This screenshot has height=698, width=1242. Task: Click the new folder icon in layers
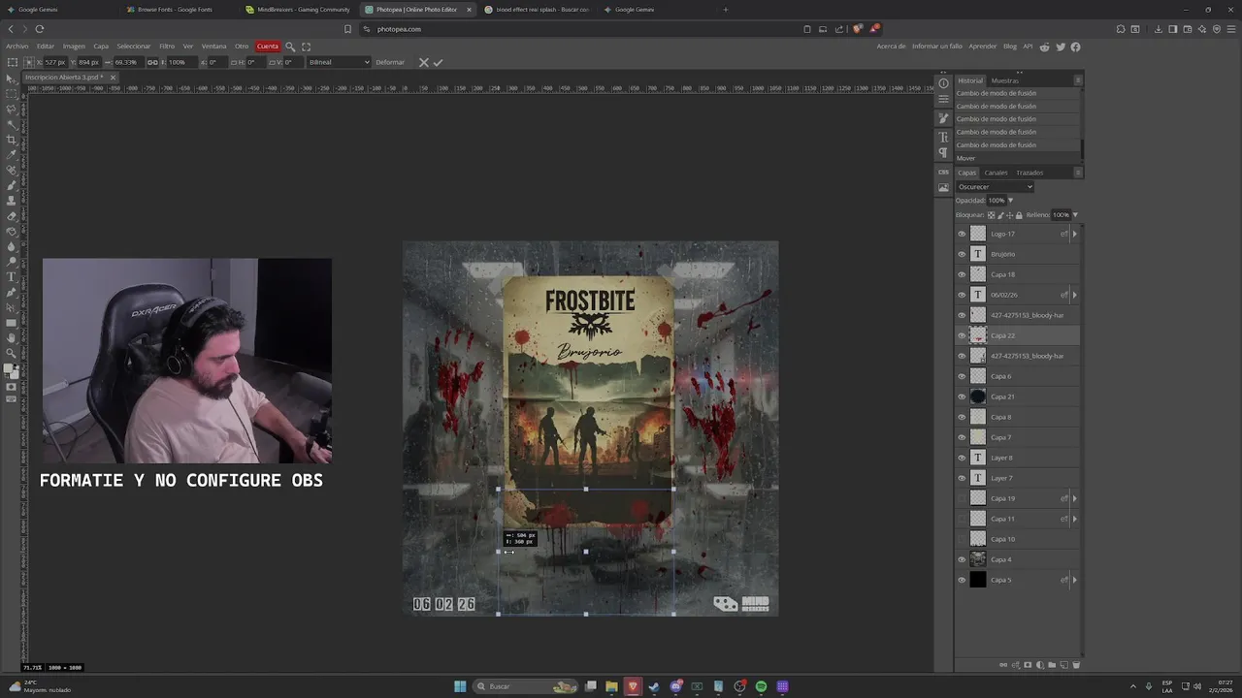(x=1052, y=665)
